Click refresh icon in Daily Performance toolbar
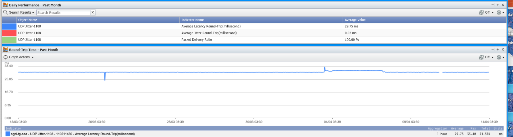This screenshot has height=137, width=513. click(481, 12)
